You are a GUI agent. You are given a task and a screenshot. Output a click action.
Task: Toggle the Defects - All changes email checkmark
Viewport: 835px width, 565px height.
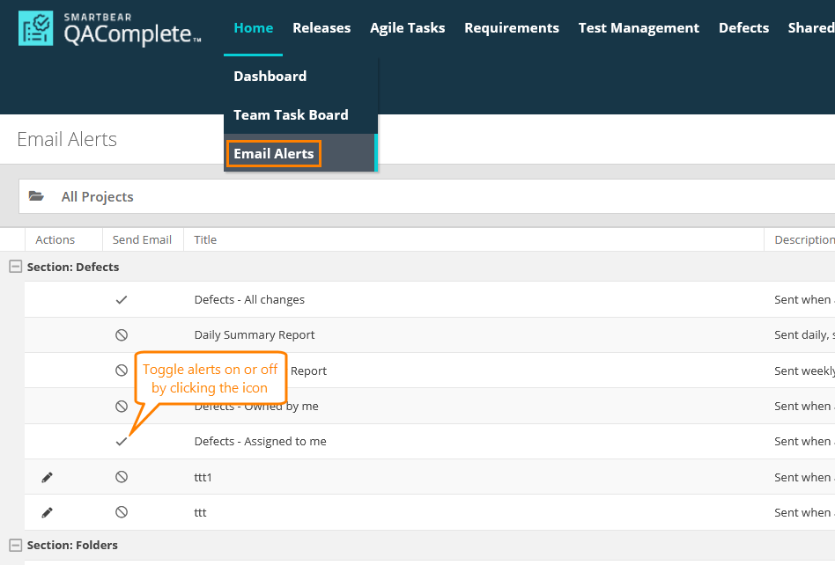(122, 300)
